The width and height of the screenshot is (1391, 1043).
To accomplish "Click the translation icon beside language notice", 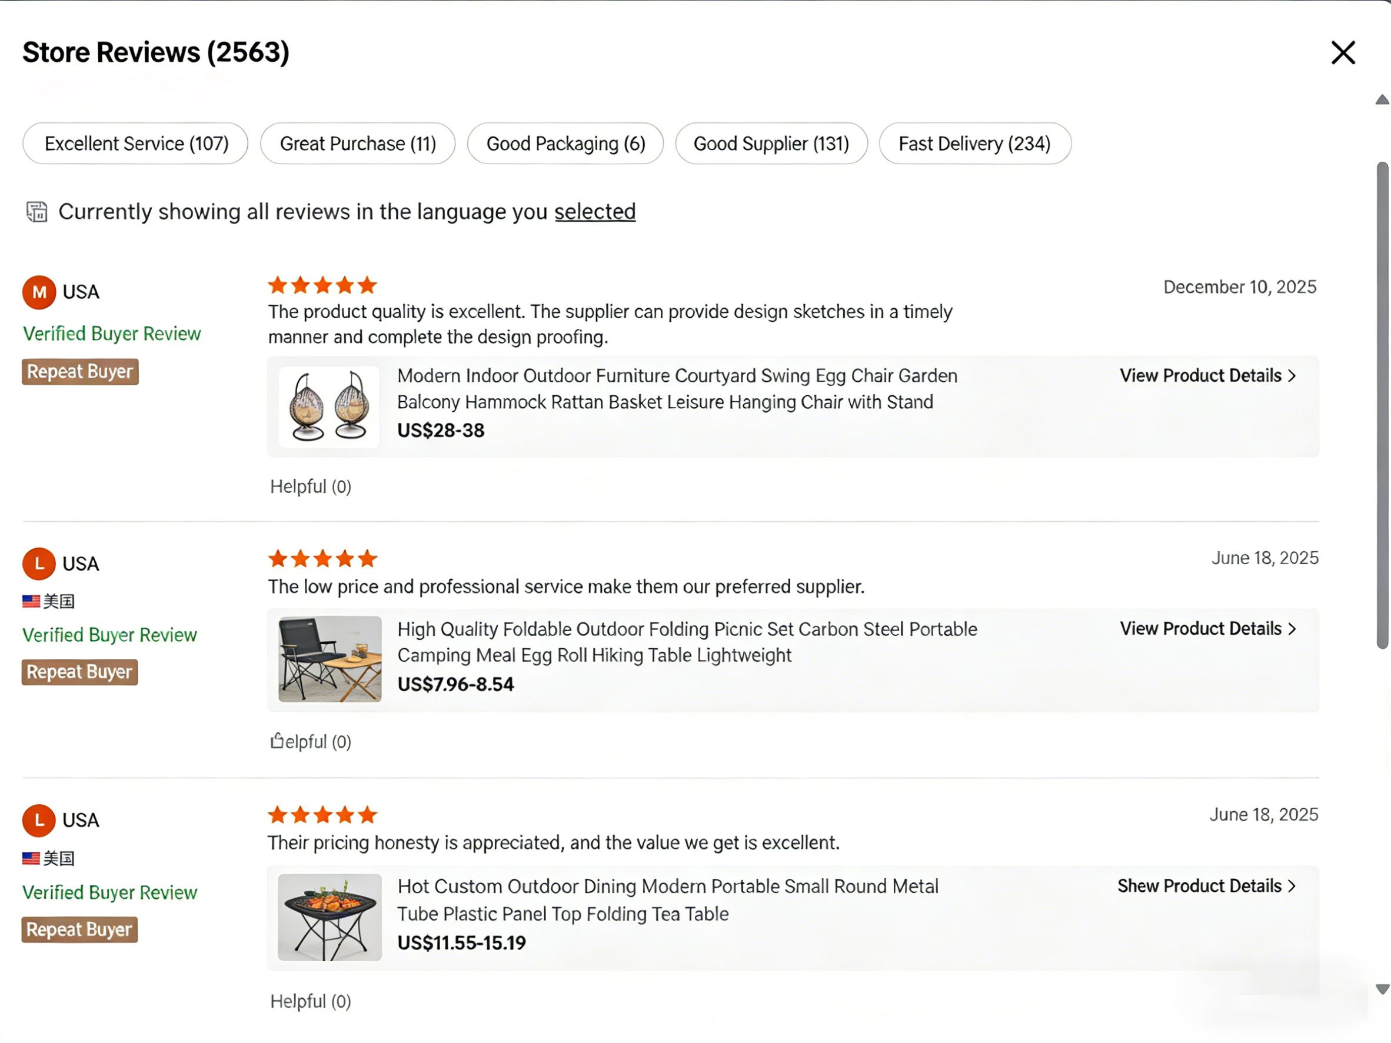I will tap(36, 212).
